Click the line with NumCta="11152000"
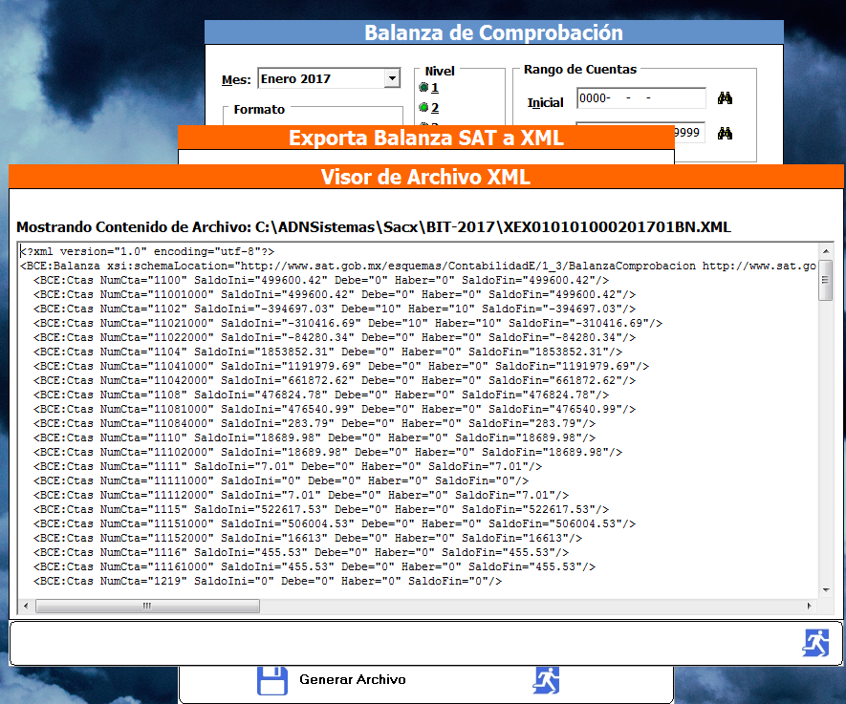 [x=308, y=538]
